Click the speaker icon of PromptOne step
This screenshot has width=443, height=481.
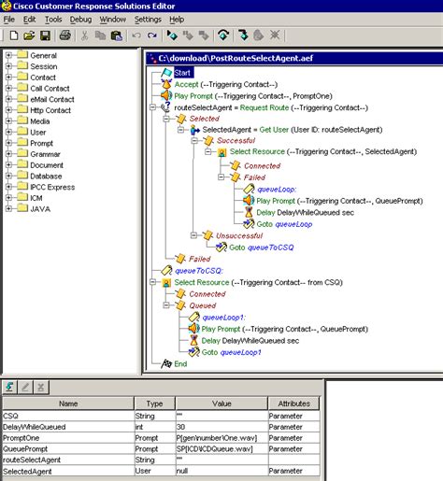(x=166, y=95)
